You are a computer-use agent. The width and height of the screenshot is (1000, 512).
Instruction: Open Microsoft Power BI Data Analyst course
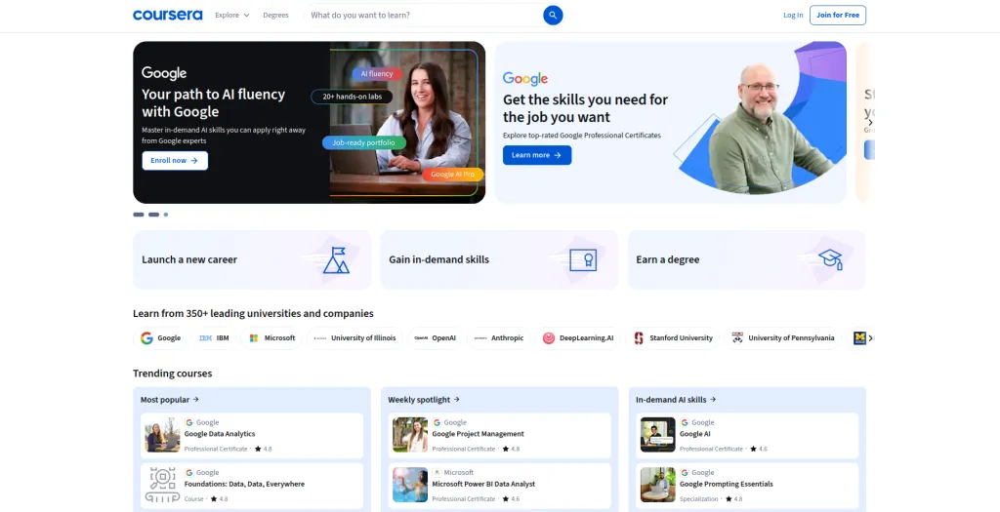(x=499, y=486)
